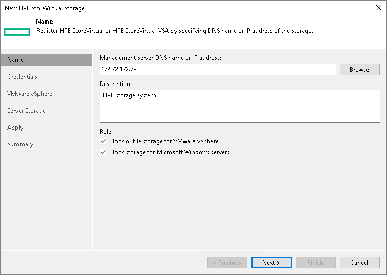Viewport: 387px width, 275px height.
Task: Click the Description label
Action: (116, 84)
